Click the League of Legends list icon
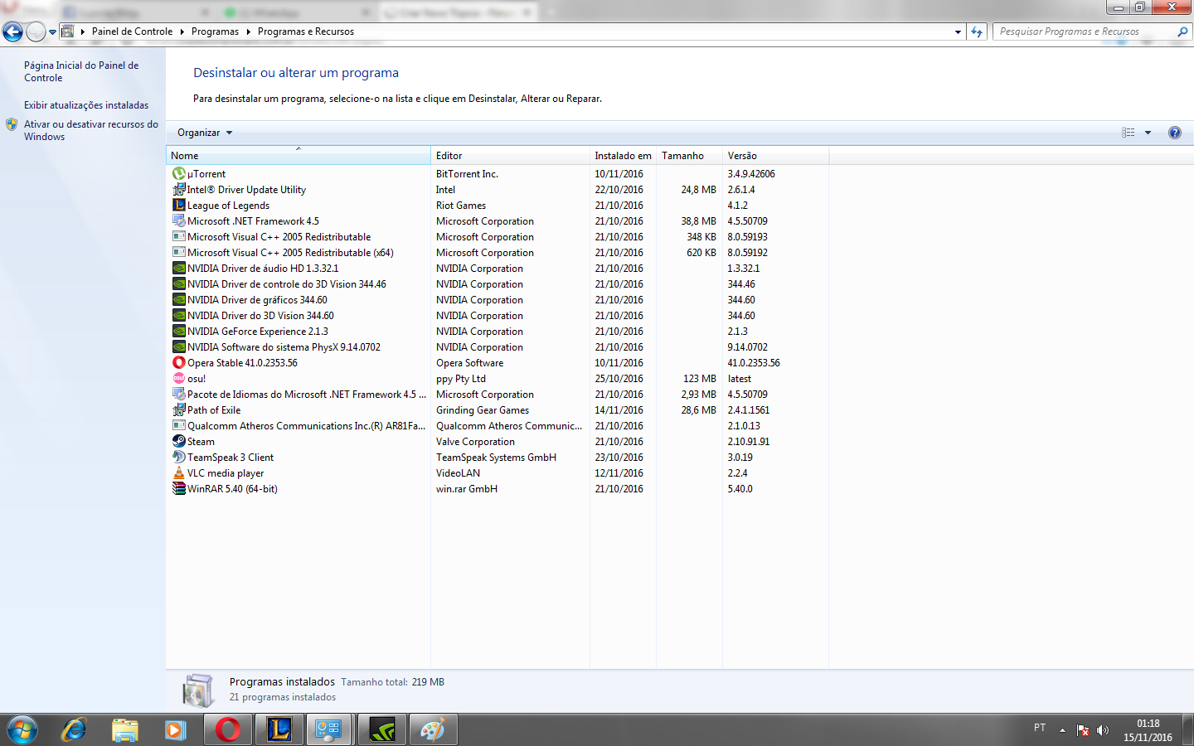Screen dimensions: 1194x746 (179, 206)
